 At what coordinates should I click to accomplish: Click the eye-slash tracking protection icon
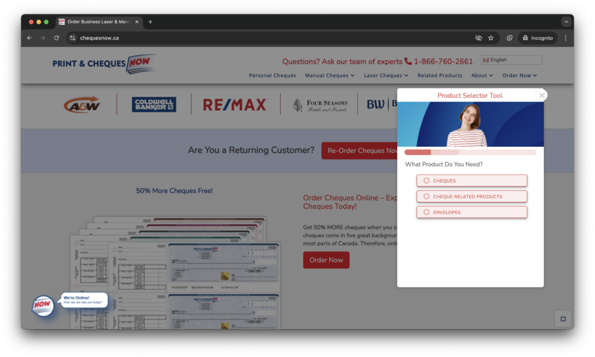478,38
